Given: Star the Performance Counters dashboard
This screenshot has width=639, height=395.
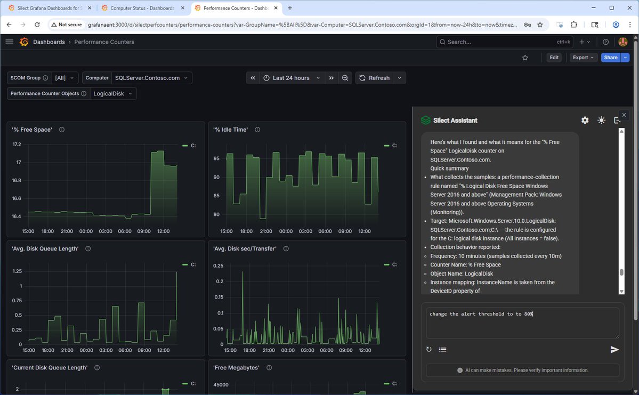Looking at the screenshot, I should [525, 57].
